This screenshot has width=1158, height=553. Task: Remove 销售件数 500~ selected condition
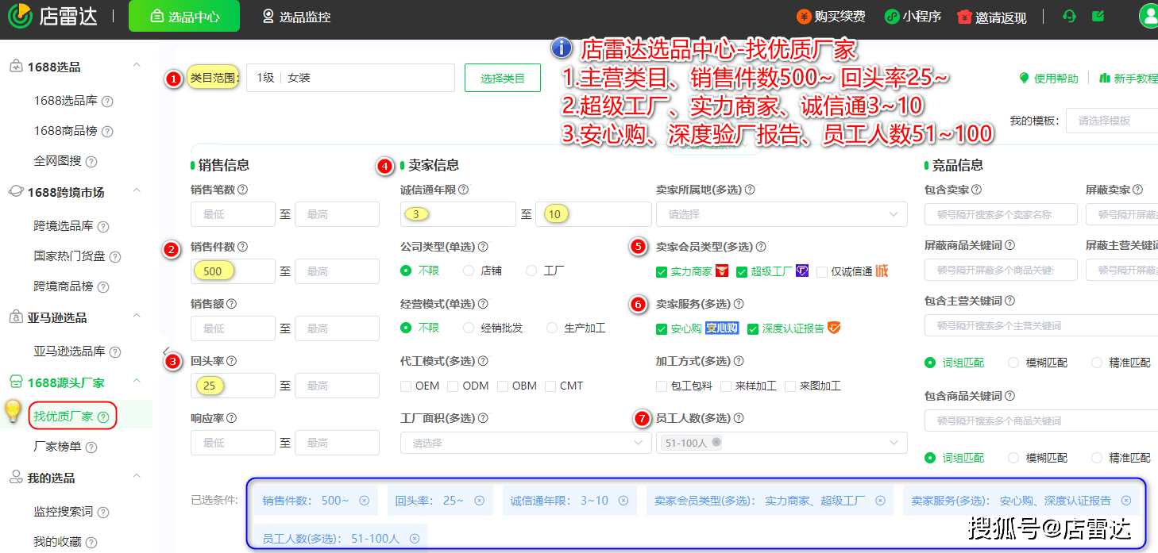click(365, 501)
